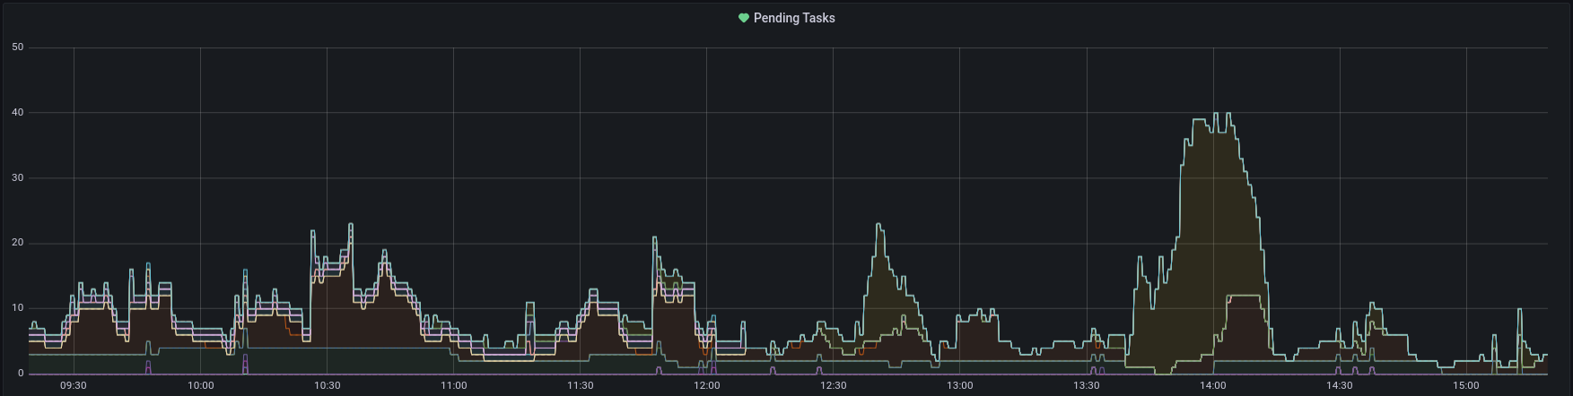Image resolution: width=1573 pixels, height=396 pixels.
Task: Click the 30 value on the y-axis
Action: pyautogui.click(x=18, y=178)
